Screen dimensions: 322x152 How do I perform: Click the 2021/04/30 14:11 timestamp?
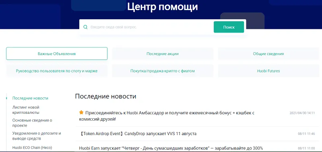302,113
